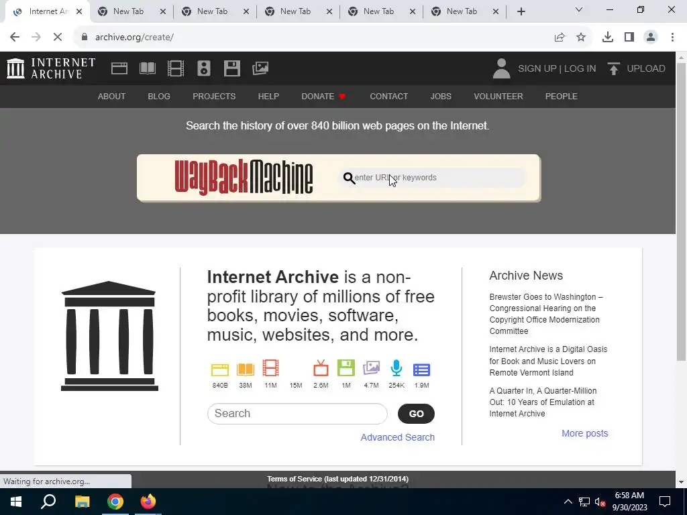687x515 pixels.
Task: Click the upload arrow icon
Action: click(613, 68)
